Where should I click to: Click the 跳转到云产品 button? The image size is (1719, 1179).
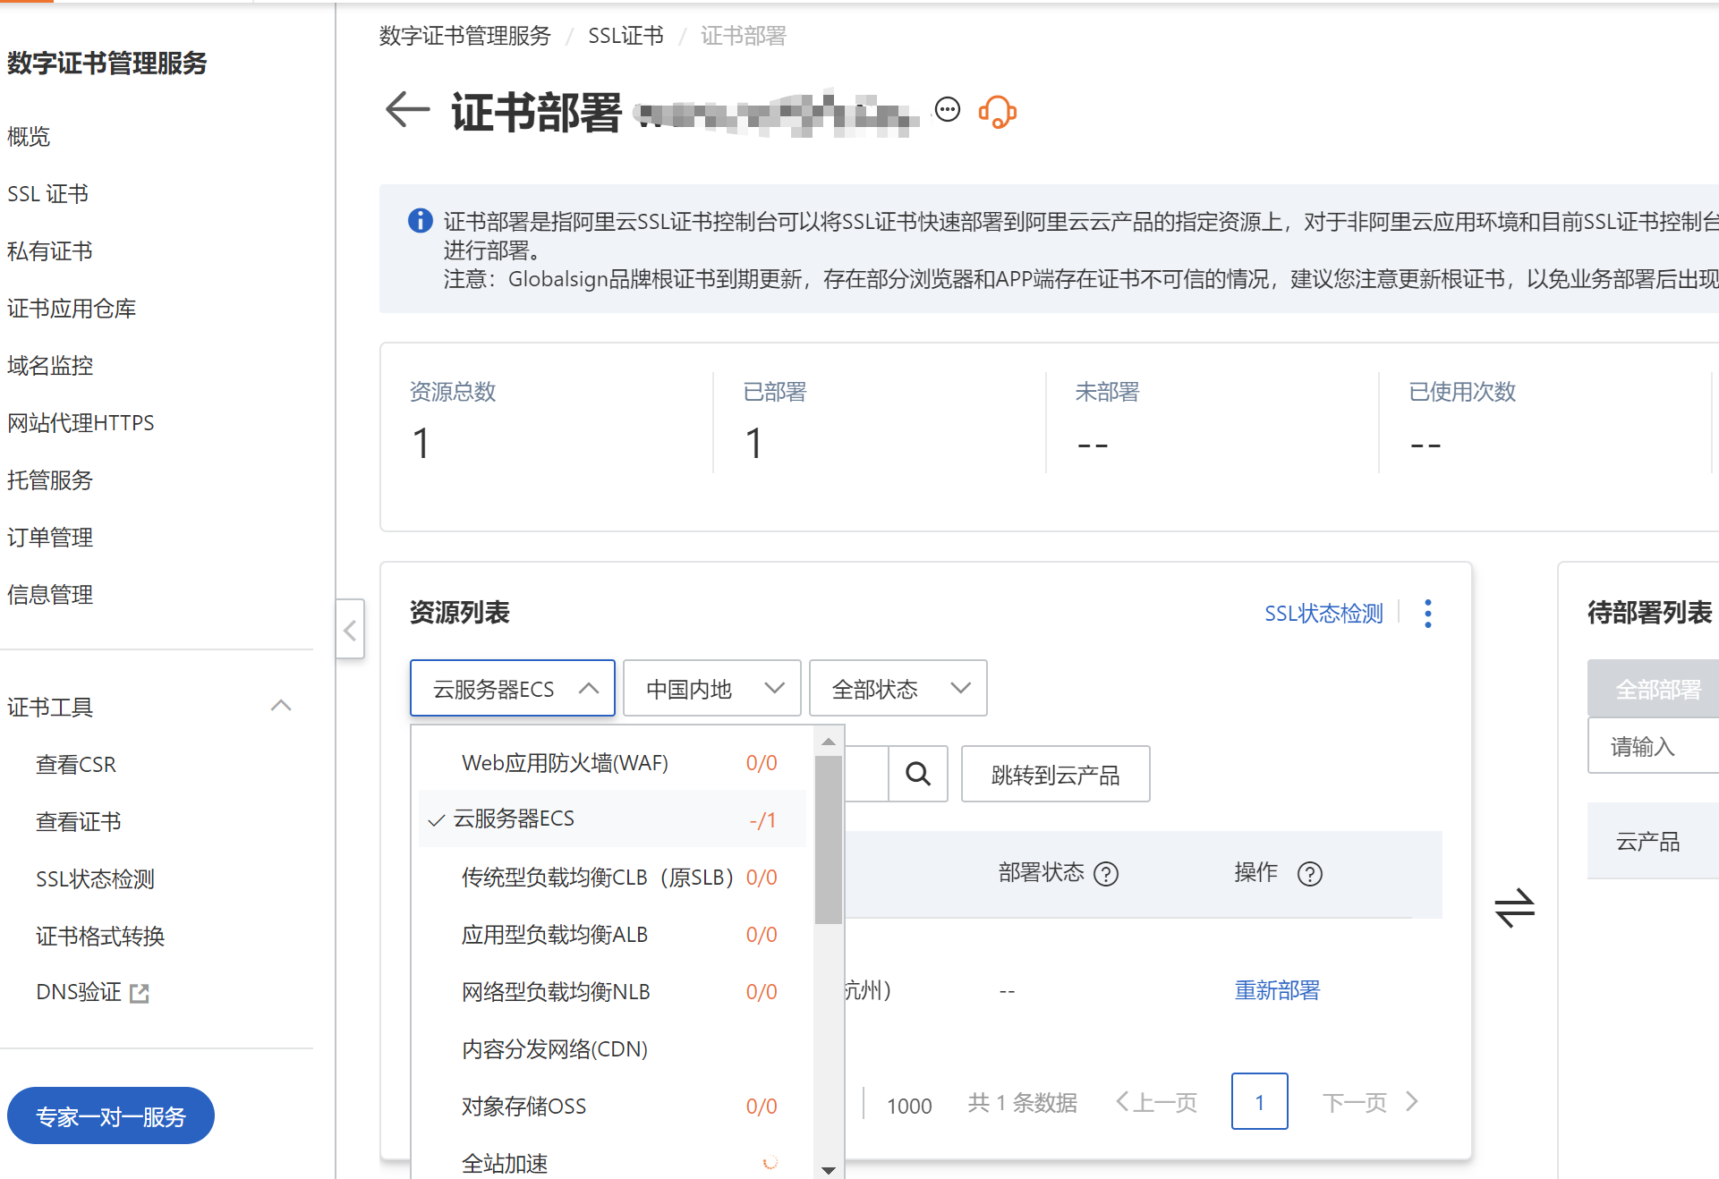(x=1055, y=775)
